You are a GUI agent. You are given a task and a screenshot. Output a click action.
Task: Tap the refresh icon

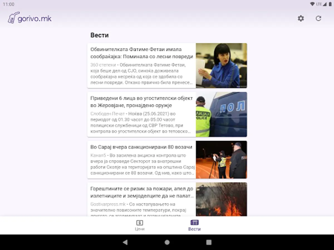point(318,19)
